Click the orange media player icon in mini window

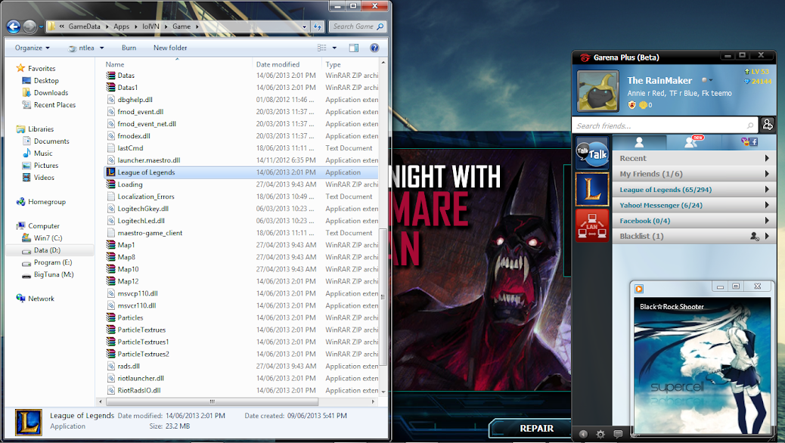[639, 289]
